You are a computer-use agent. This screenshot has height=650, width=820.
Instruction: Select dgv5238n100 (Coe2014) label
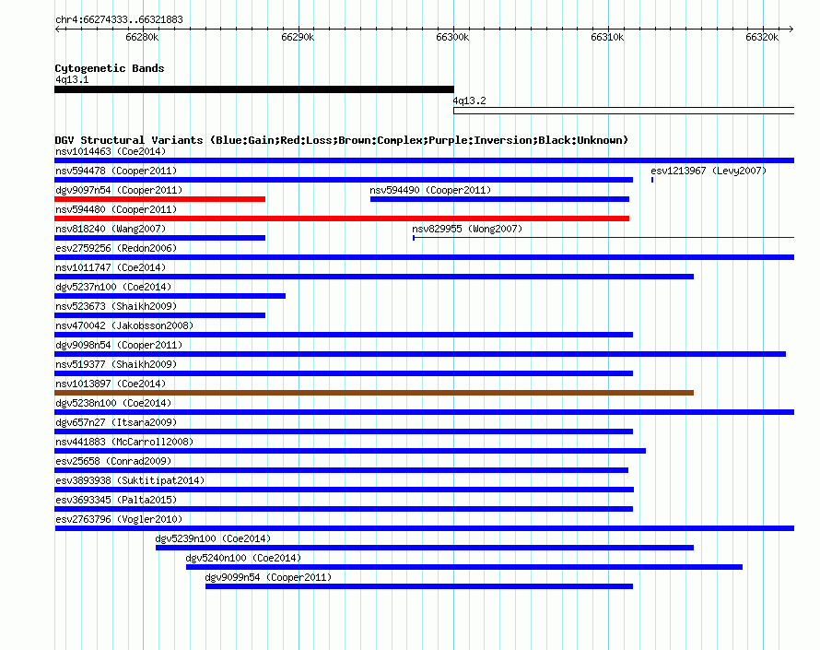click(113, 404)
